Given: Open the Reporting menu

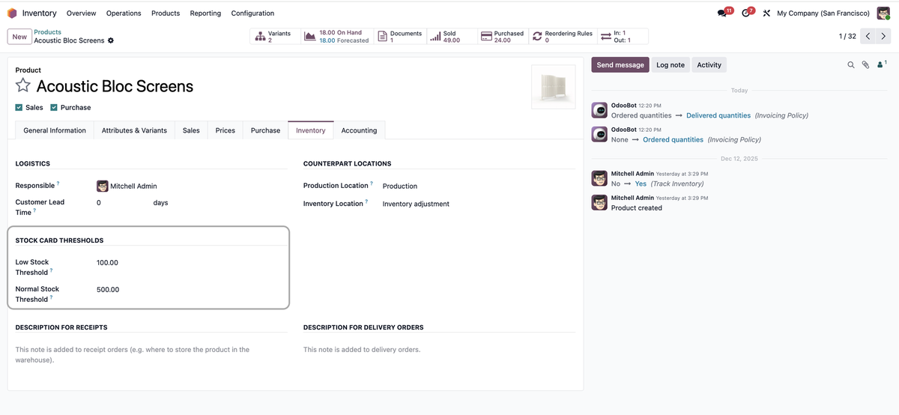Looking at the screenshot, I should coord(205,13).
